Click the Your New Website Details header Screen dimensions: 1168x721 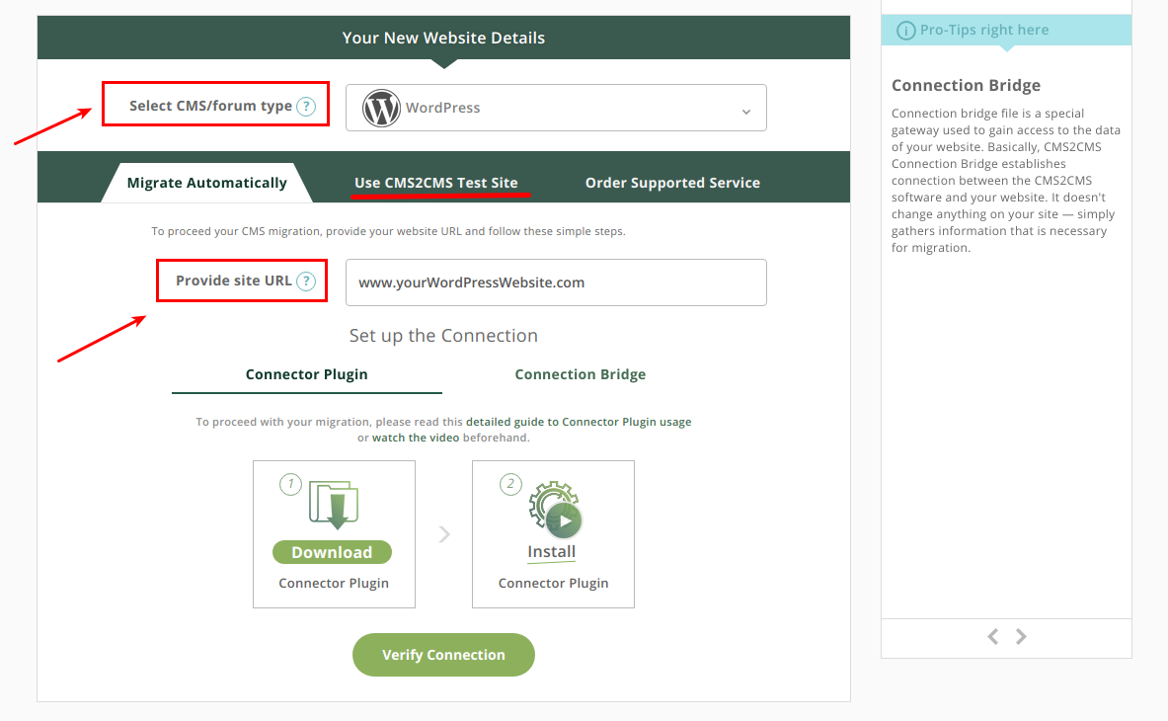(443, 38)
